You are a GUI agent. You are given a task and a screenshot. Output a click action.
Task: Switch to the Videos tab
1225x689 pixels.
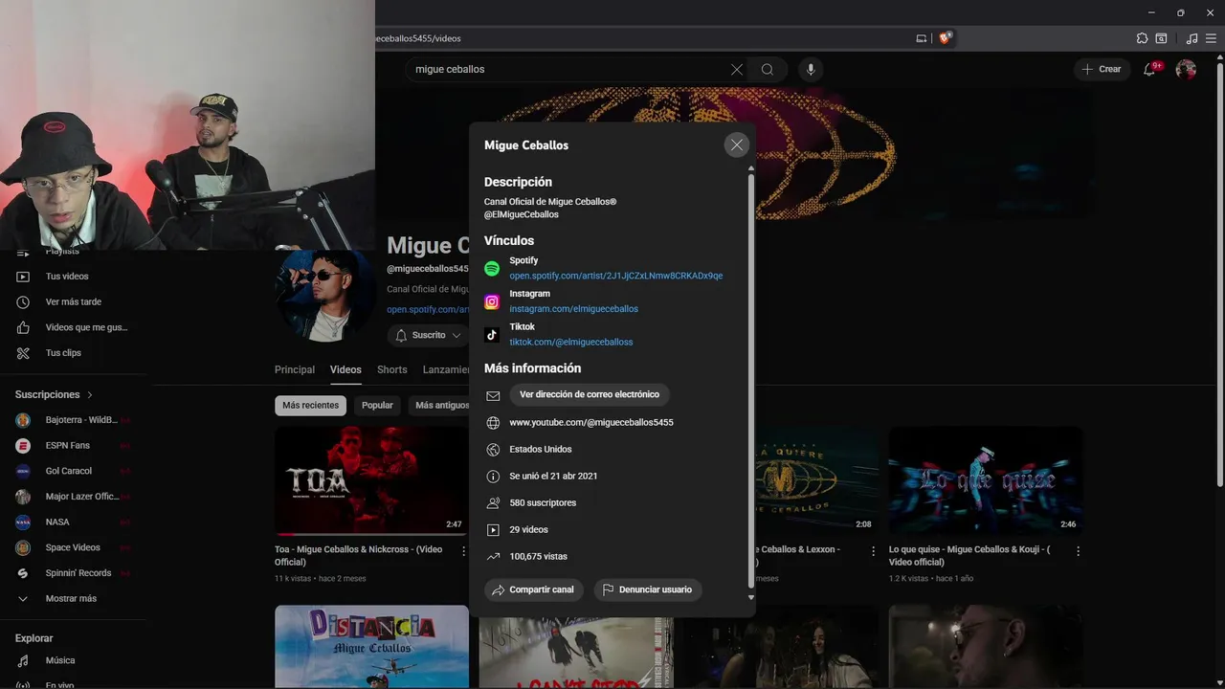pyautogui.click(x=345, y=369)
